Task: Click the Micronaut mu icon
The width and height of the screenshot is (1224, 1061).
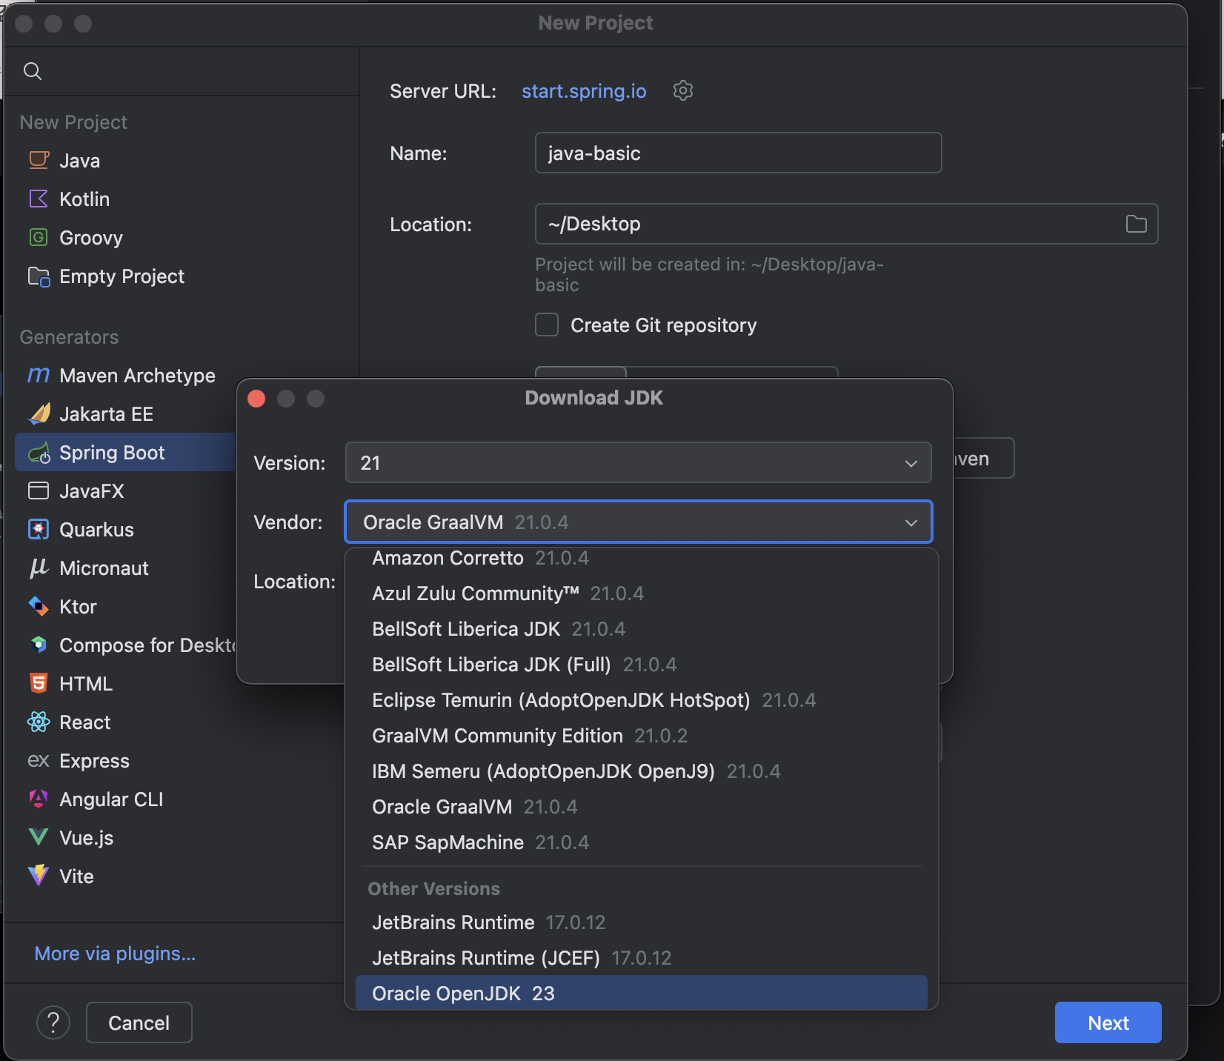Action: tap(39, 568)
